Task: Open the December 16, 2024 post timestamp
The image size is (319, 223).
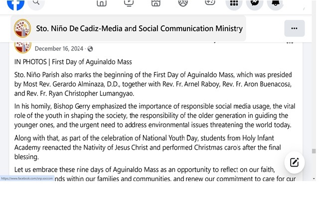Action: pyautogui.click(x=59, y=49)
